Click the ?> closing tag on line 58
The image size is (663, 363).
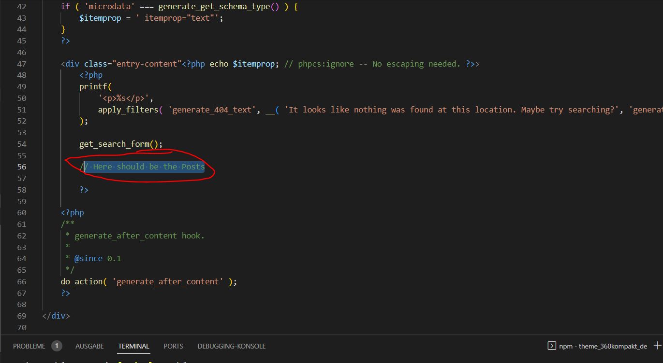pos(84,190)
